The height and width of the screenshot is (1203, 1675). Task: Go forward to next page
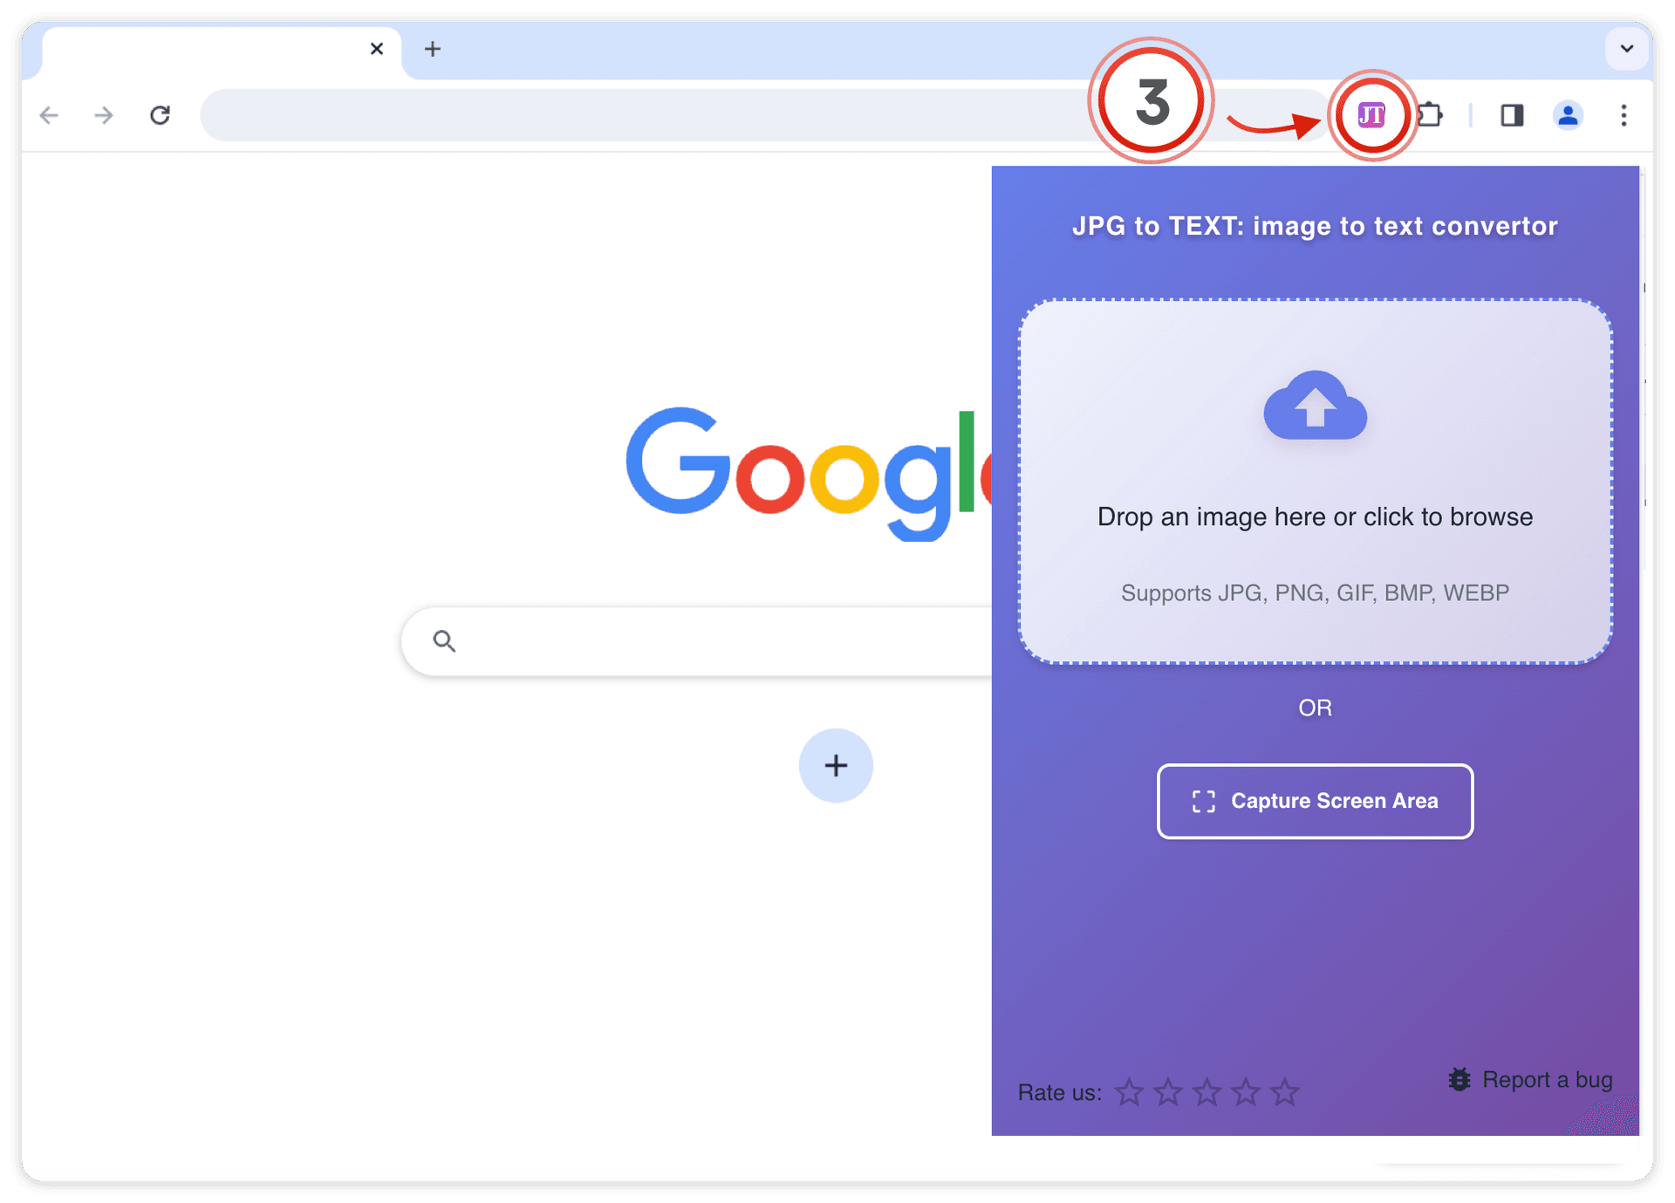[x=104, y=115]
